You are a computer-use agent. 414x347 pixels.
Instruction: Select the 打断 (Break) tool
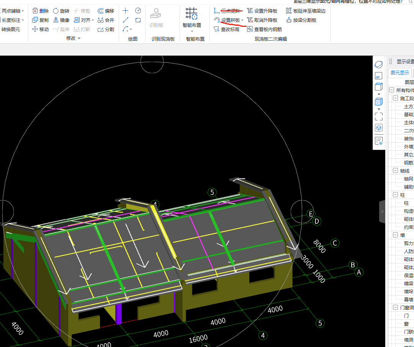pyautogui.click(x=82, y=30)
